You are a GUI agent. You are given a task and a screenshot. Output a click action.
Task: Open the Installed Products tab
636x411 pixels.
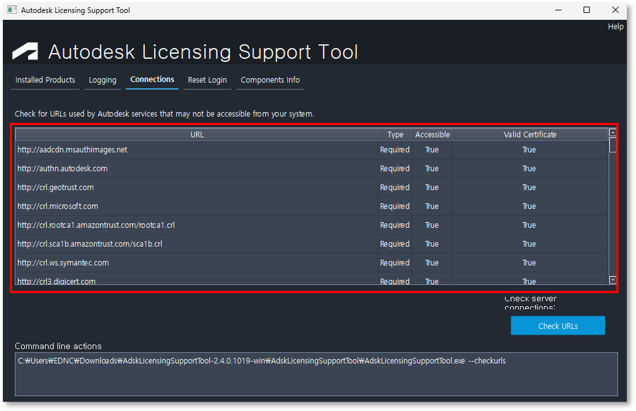coord(45,80)
